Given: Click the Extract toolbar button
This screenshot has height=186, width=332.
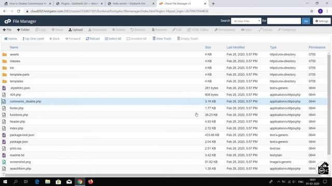Looking at the screenshot, I should (x=265, y=30).
